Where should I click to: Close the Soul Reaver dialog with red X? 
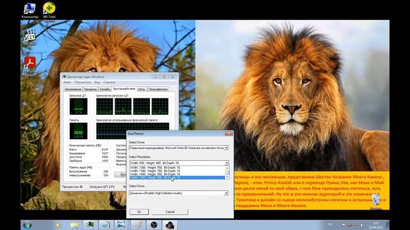(229, 134)
